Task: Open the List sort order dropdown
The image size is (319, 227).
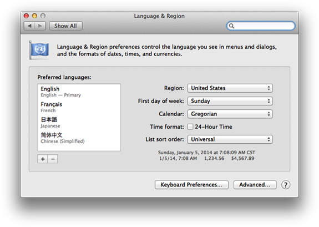Action: point(230,139)
